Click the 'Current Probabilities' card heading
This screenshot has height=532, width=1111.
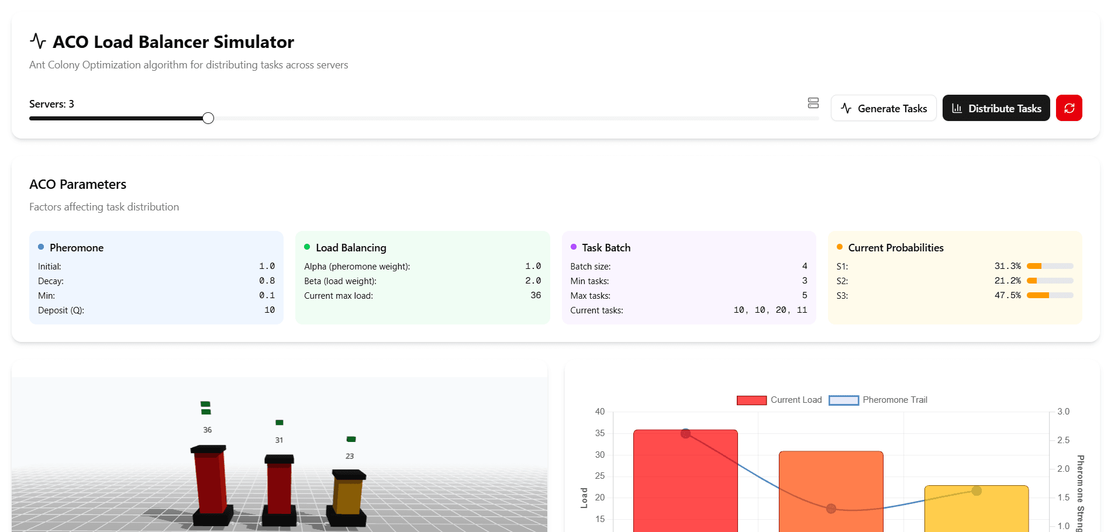[x=896, y=247]
